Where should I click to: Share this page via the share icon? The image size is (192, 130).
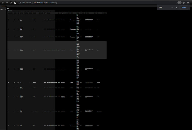tap(184, 2)
